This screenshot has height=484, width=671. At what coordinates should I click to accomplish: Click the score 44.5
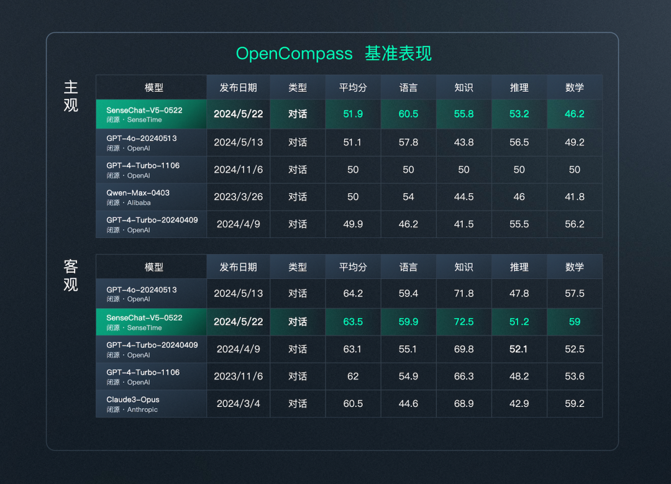point(464,197)
